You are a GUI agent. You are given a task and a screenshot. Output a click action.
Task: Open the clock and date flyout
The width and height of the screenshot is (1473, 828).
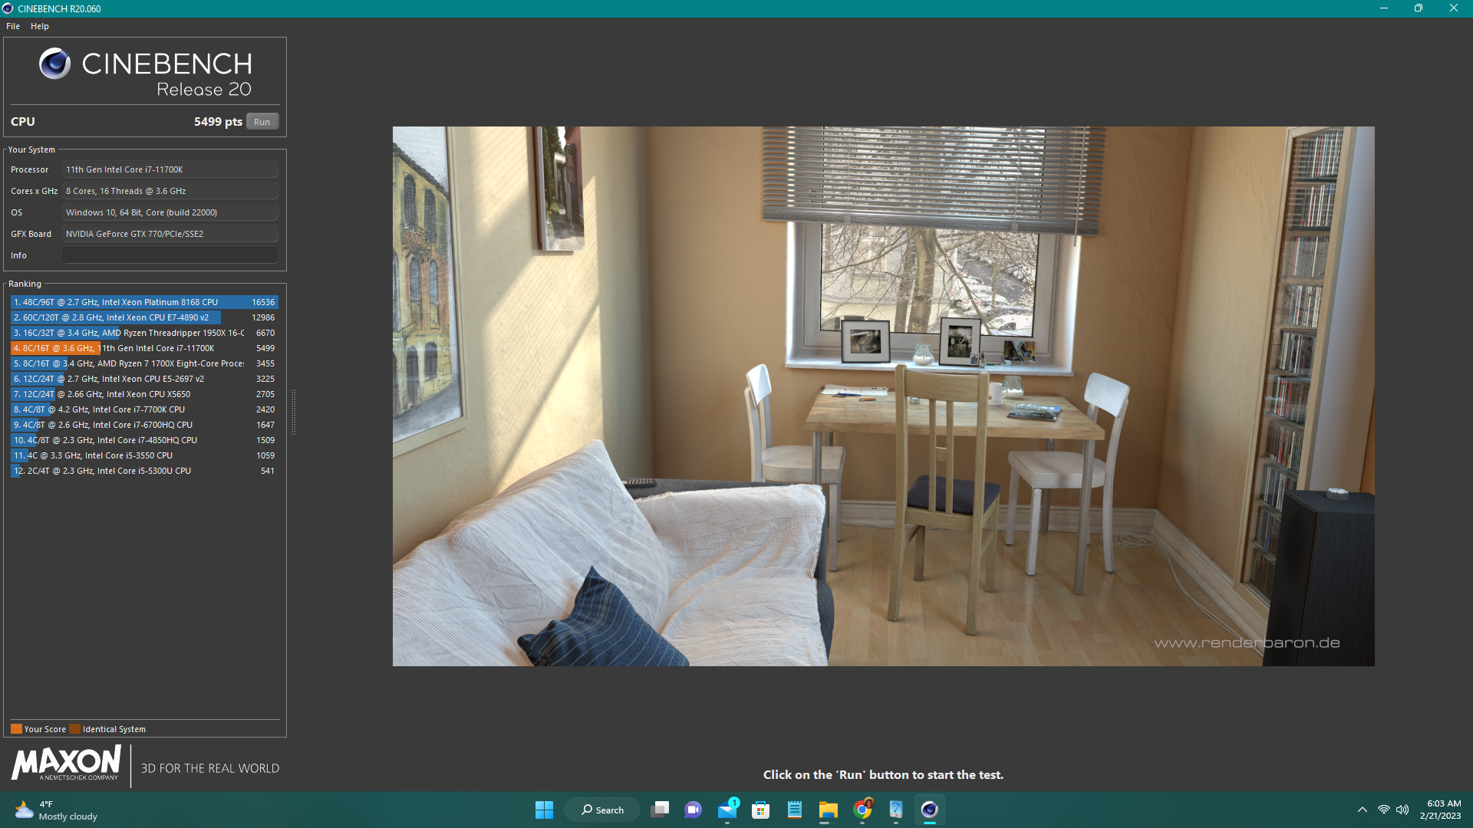[x=1440, y=810]
